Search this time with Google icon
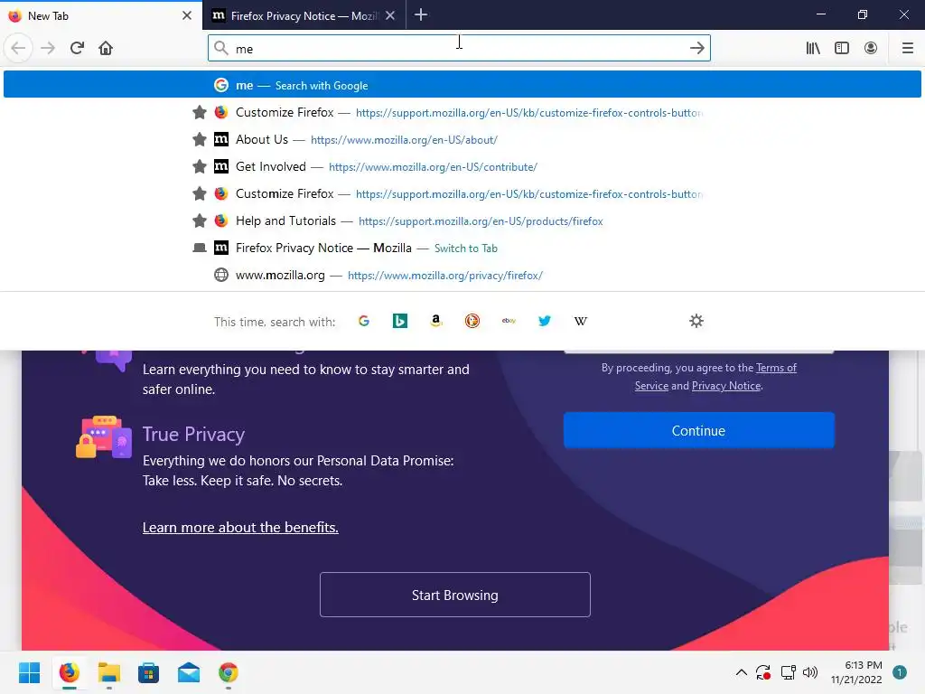Image resolution: width=925 pixels, height=694 pixels. [364, 321]
